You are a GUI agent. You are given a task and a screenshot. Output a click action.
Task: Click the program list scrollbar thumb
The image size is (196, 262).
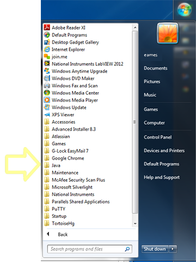(x=135, y=122)
